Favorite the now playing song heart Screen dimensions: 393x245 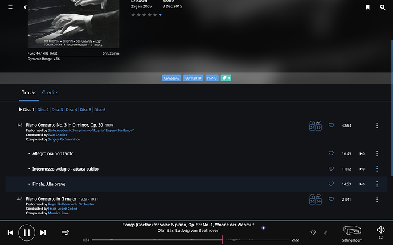[x=313, y=232]
